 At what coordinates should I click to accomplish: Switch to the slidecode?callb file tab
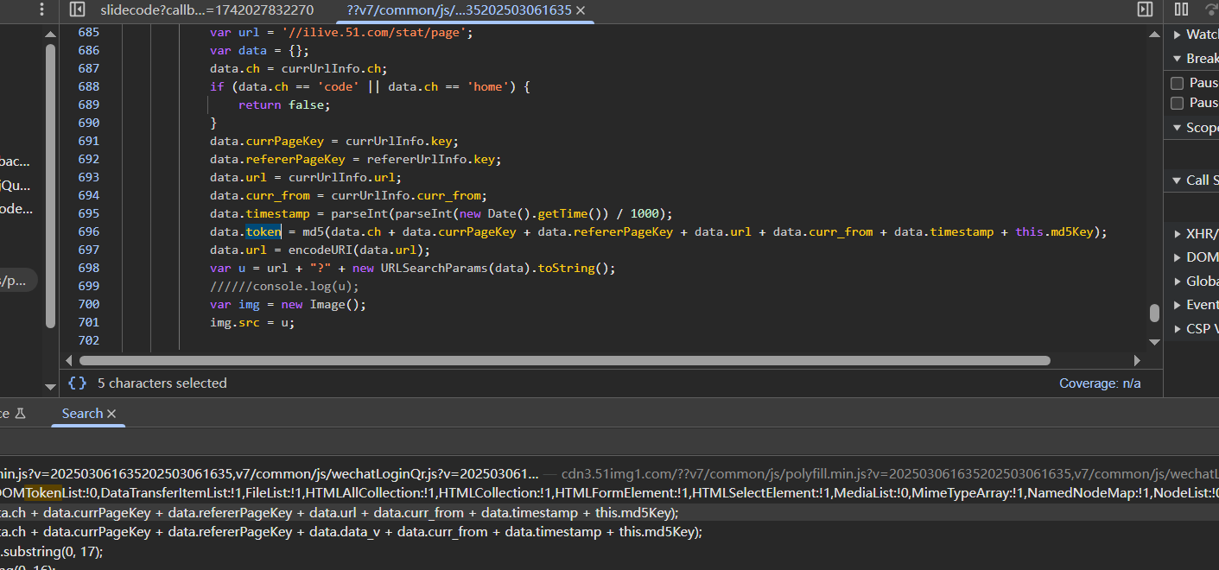click(206, 10)
